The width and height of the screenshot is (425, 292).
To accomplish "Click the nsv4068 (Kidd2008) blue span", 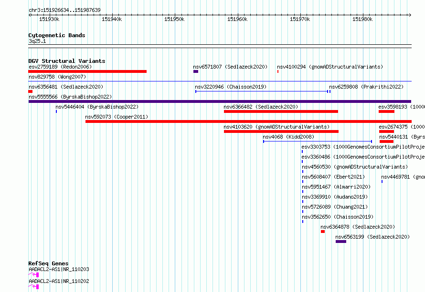I will point(318,141).
